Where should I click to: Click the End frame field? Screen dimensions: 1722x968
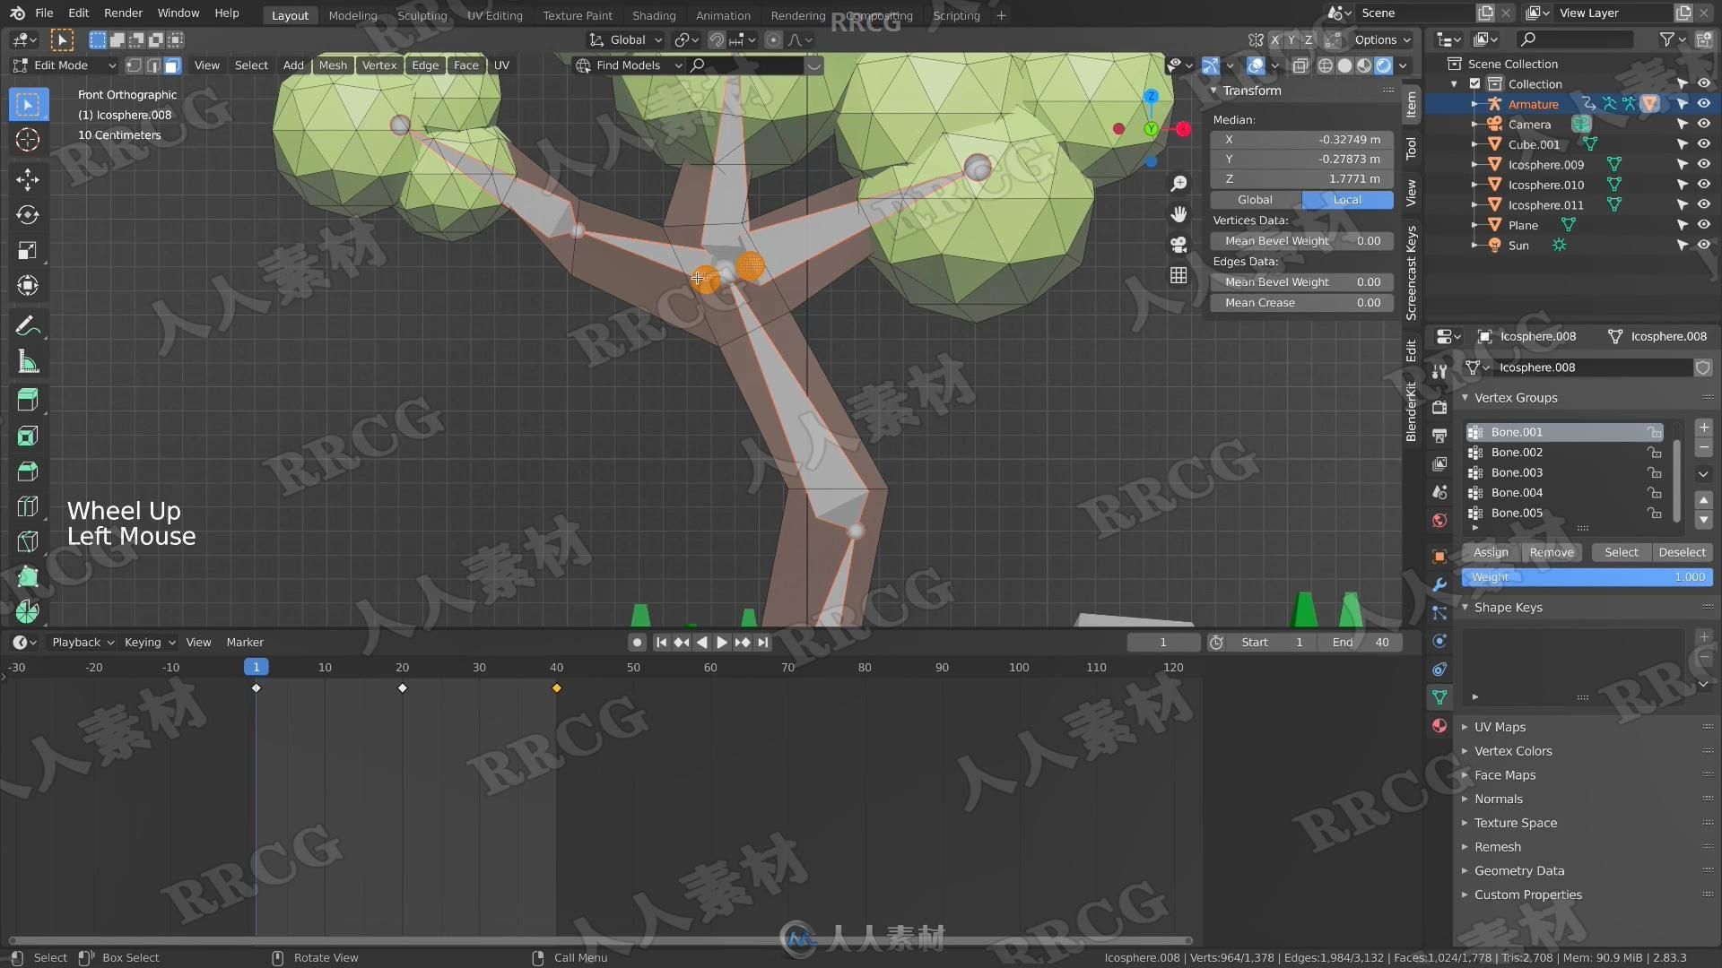1361,643
